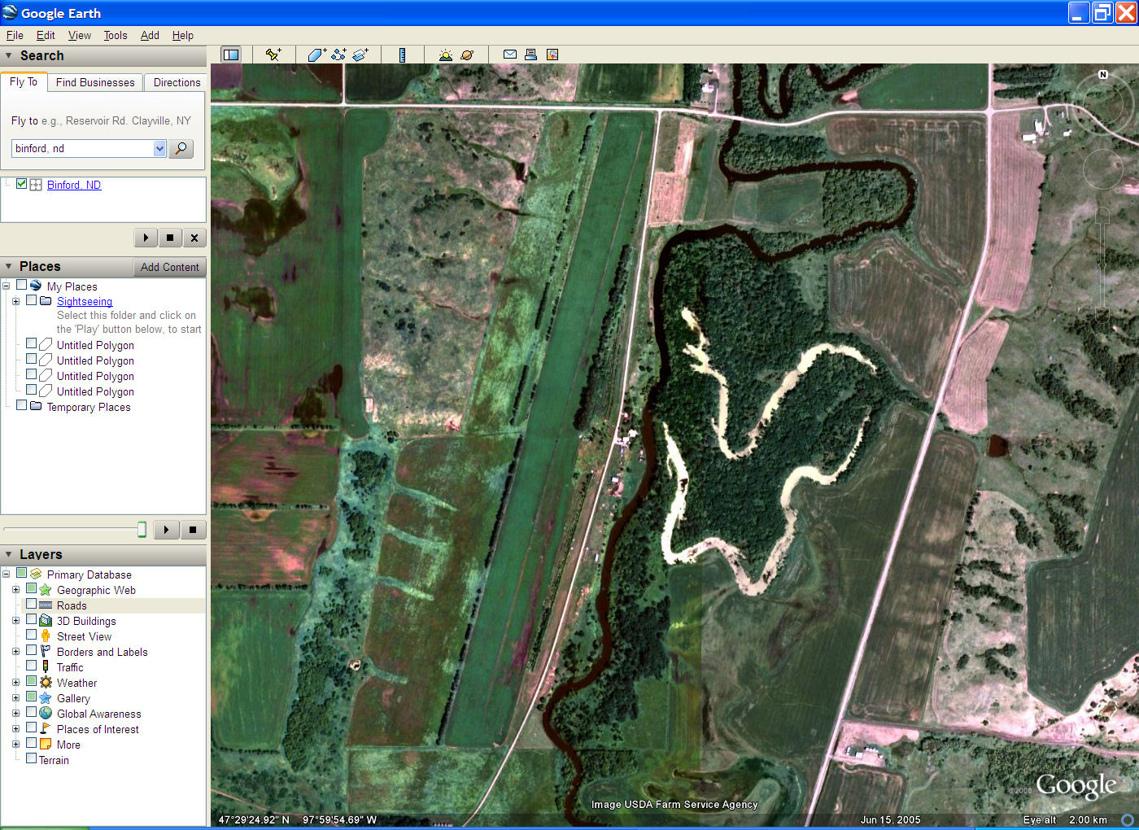
Task: Open the Fly To history dropdown
Action: pos(159,148)
